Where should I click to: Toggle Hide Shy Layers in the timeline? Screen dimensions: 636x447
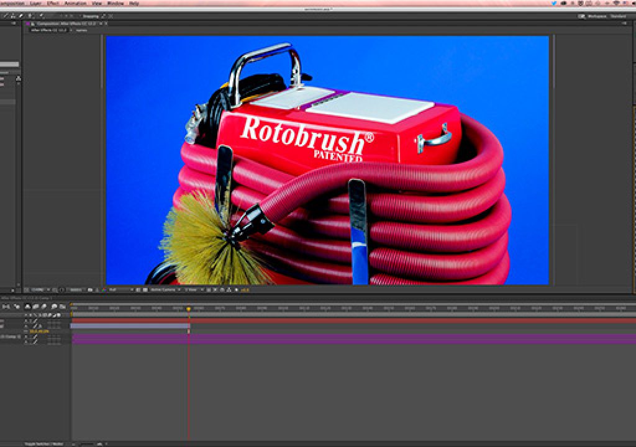click(x=27, y=307)
